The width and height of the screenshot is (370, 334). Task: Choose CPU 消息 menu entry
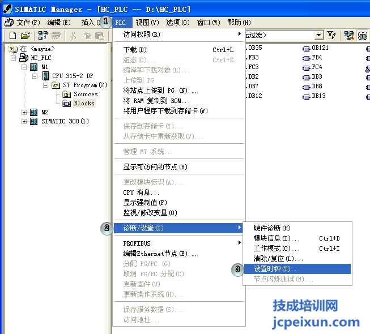[x=179, y=192]
